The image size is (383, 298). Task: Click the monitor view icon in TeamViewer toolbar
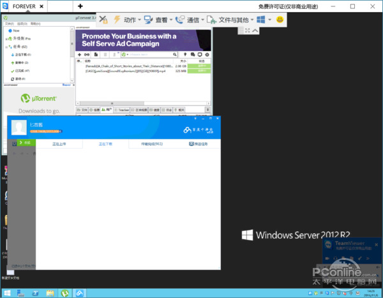[148, 20]
